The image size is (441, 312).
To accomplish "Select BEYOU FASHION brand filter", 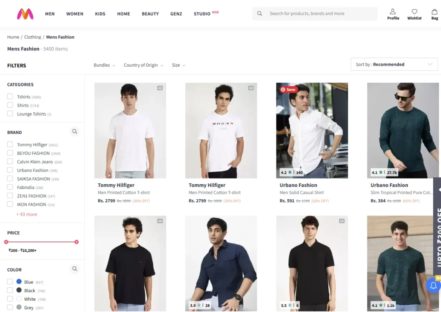I will [10, 153].
